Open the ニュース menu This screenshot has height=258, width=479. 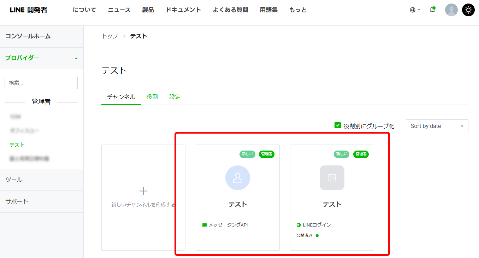click(119, 10)
